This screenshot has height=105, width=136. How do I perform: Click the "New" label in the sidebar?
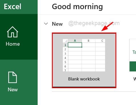(13, 90)
